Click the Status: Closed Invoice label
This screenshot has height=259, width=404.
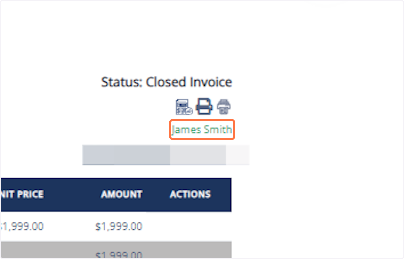tap(166, 82)
